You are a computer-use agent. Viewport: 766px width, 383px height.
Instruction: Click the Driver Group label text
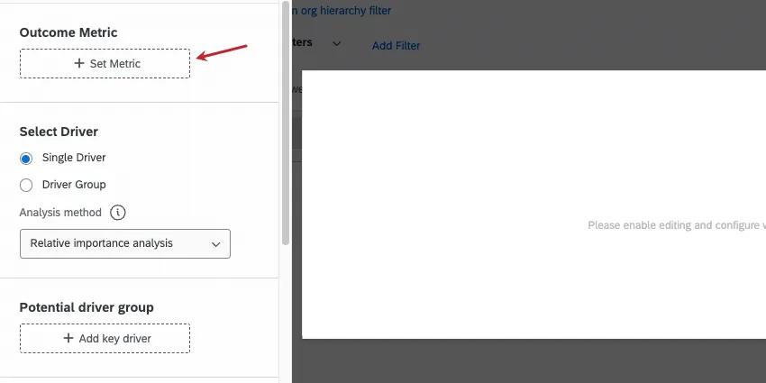click(74, 185)
